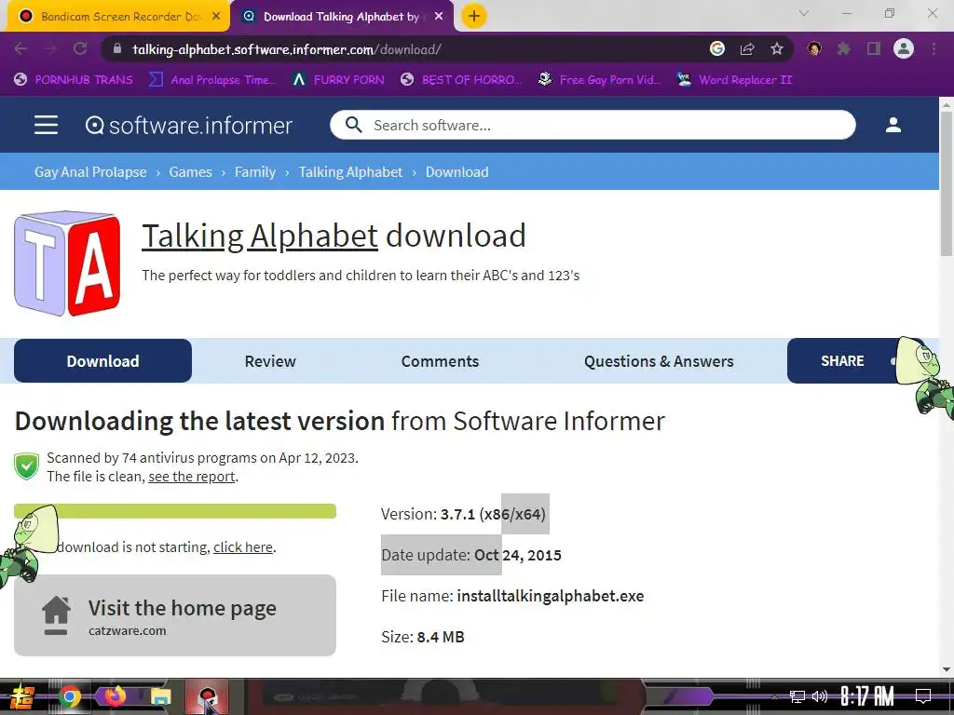Open Questions & Answers tab
Screen dimensions: 954x715
pyautogui.click(x=659, y=361)
